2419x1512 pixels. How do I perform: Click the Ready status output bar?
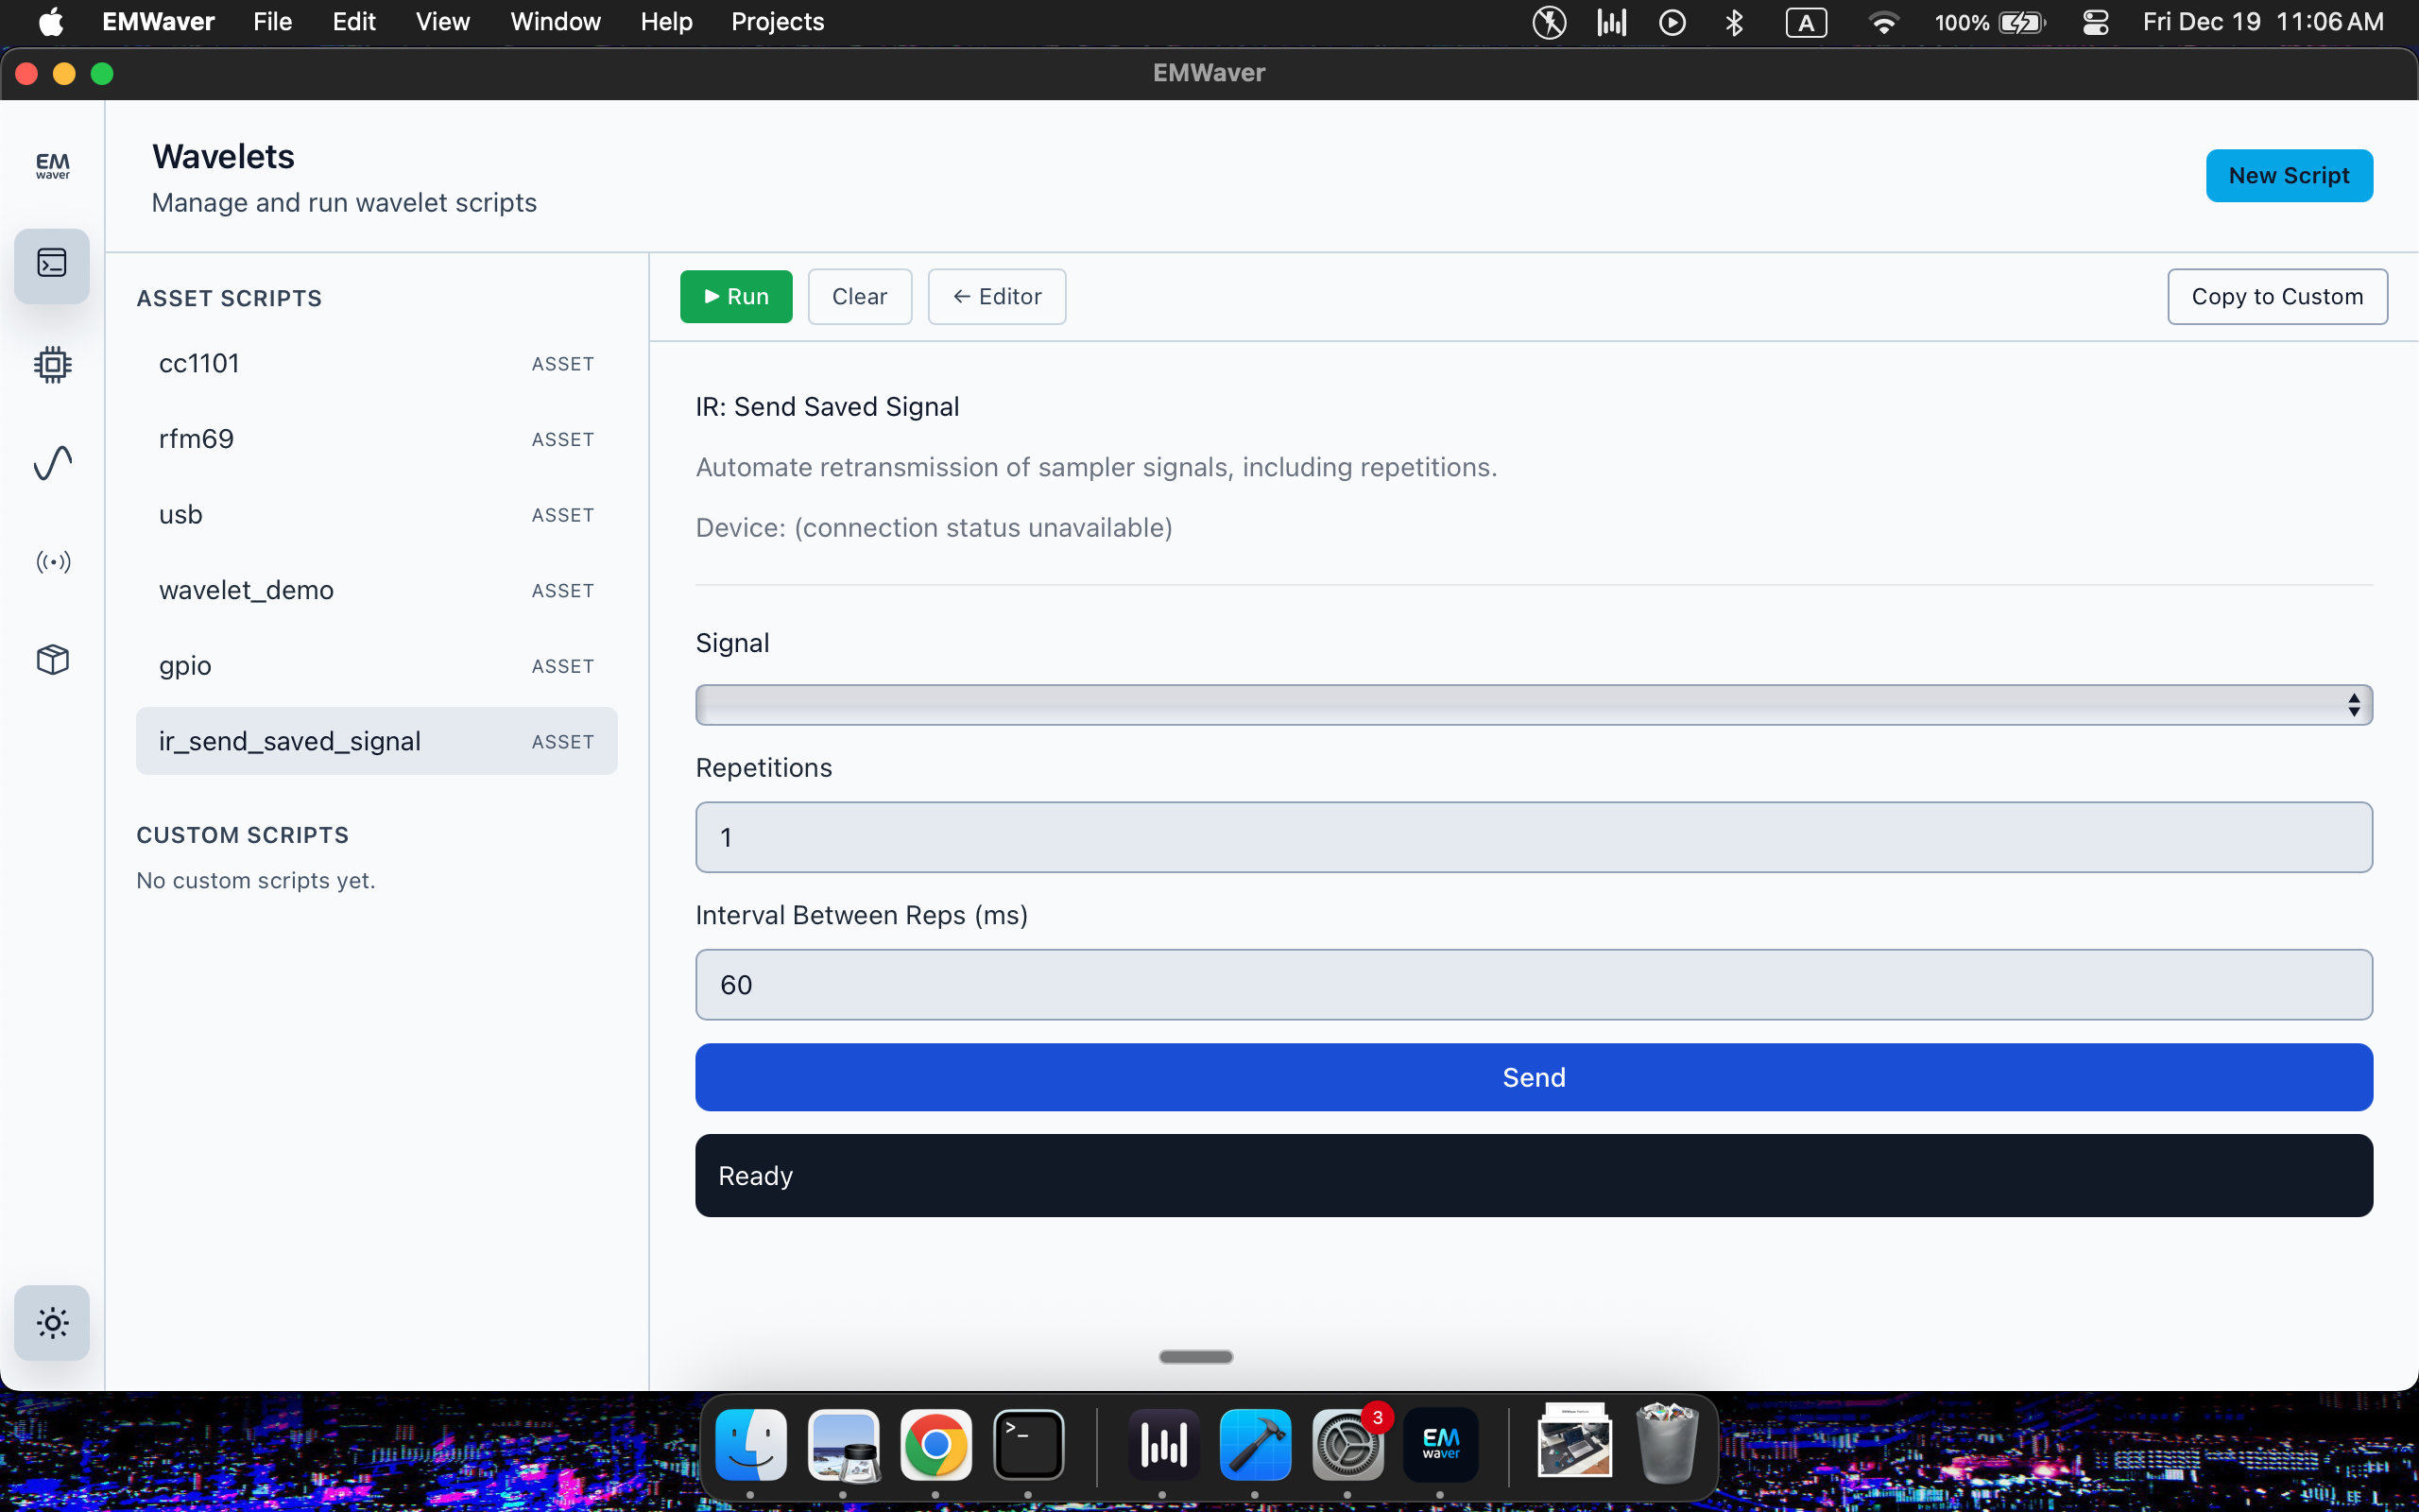tap(1534, 1175)
